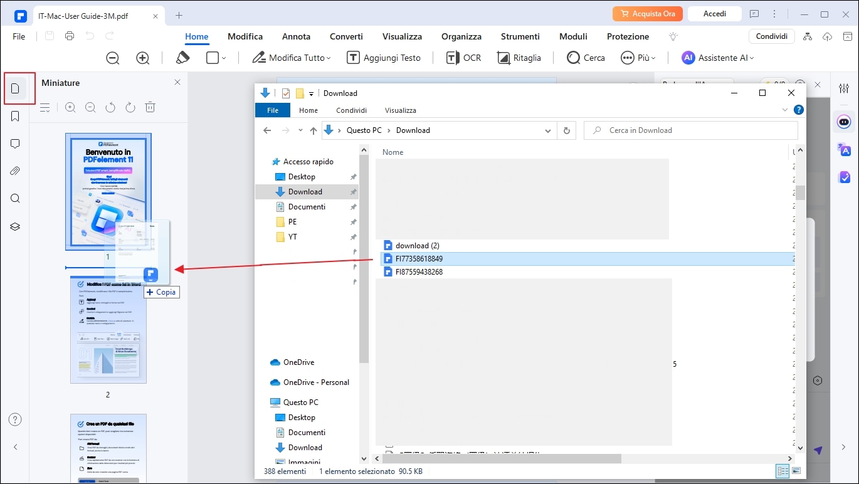The height and width of the screenshot is (484, 859).
Task: Open OneDrive - Personal in navigation pane
Action: point(316,382)
